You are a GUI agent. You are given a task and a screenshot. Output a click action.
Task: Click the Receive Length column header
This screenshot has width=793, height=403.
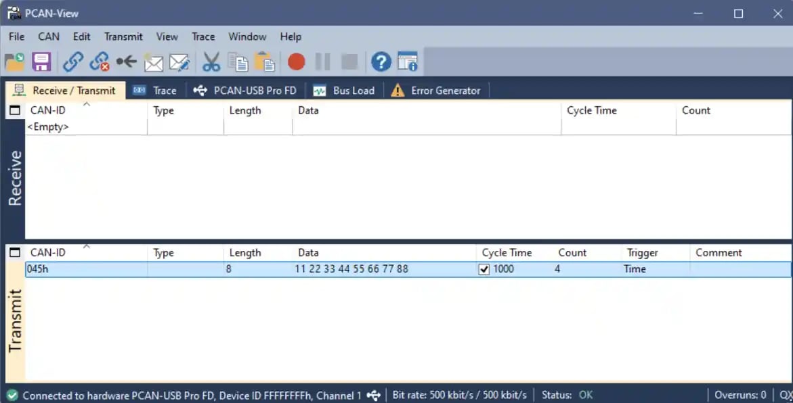click(x=258, y=111)
